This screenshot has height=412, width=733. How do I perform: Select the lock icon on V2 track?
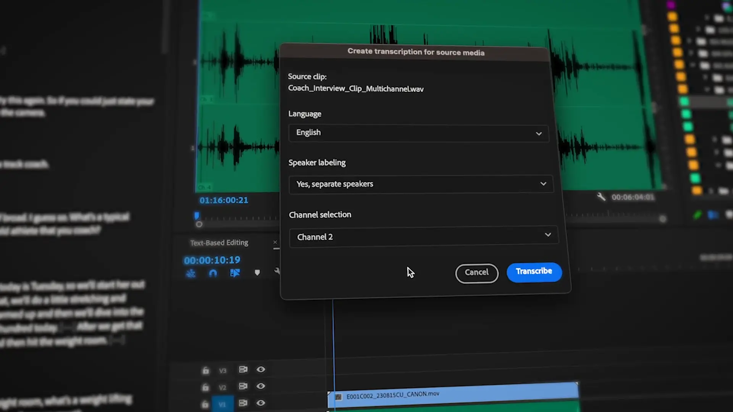point(205,386)
